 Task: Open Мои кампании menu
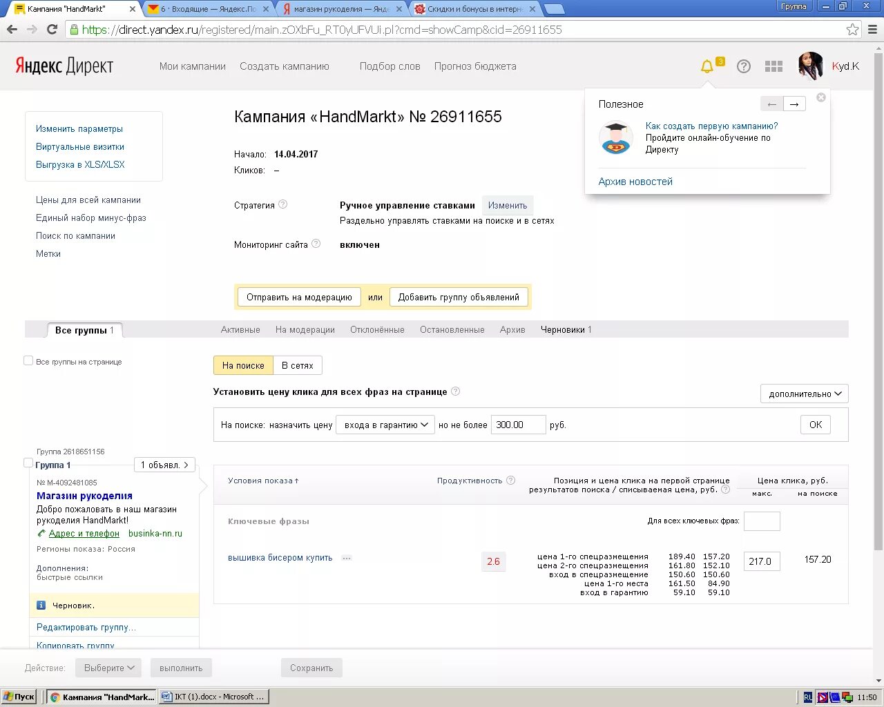tap(193, 66)
